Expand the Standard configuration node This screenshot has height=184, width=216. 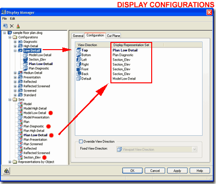(x=15, y=95)
